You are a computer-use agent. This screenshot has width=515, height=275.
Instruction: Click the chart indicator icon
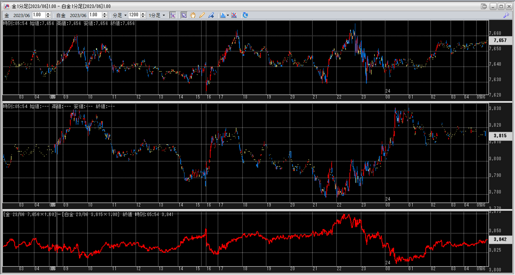223,15
